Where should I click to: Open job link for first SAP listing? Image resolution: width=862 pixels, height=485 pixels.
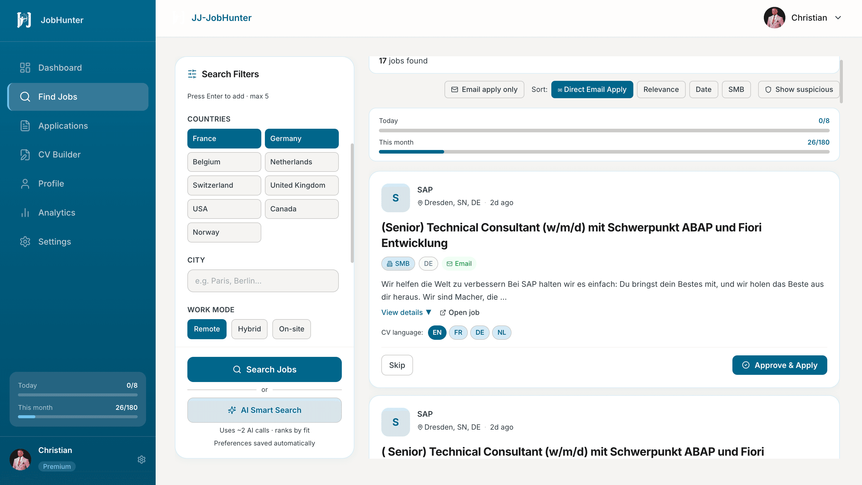[x=459, y=312]
